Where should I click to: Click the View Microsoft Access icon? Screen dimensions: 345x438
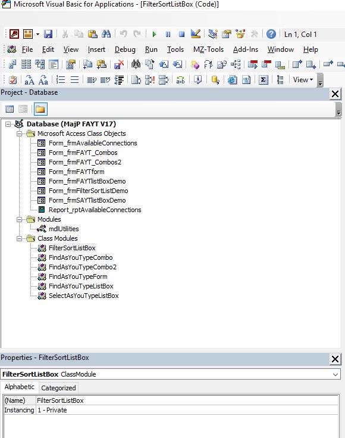coord(14,34)
